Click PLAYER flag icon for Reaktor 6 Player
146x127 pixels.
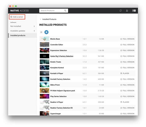pos(121,102)
